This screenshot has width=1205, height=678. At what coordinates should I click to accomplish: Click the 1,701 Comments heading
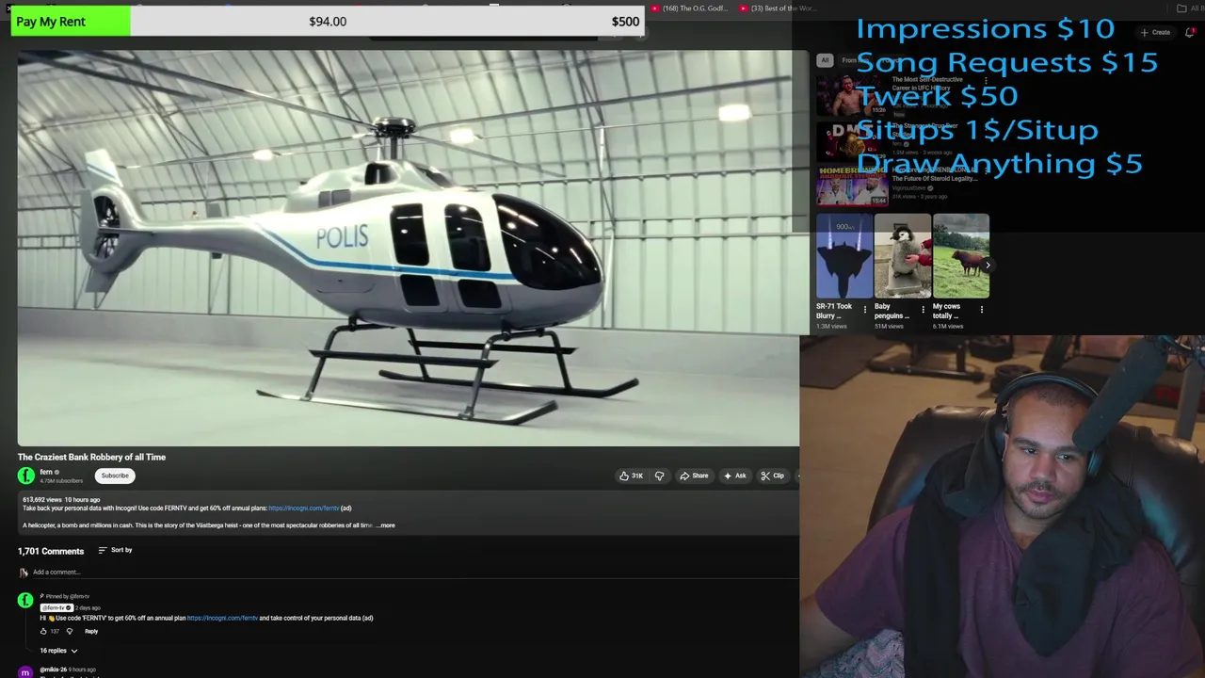[51, 551]
